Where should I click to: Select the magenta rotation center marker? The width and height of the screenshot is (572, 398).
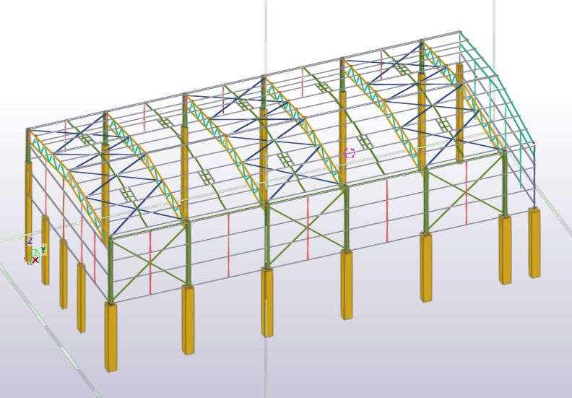(350, 152)
